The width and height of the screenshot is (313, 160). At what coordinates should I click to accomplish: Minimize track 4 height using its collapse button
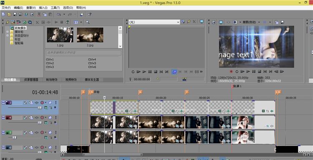[3, 118]
